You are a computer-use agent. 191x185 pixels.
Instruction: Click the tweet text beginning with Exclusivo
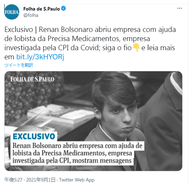point(90,43)
